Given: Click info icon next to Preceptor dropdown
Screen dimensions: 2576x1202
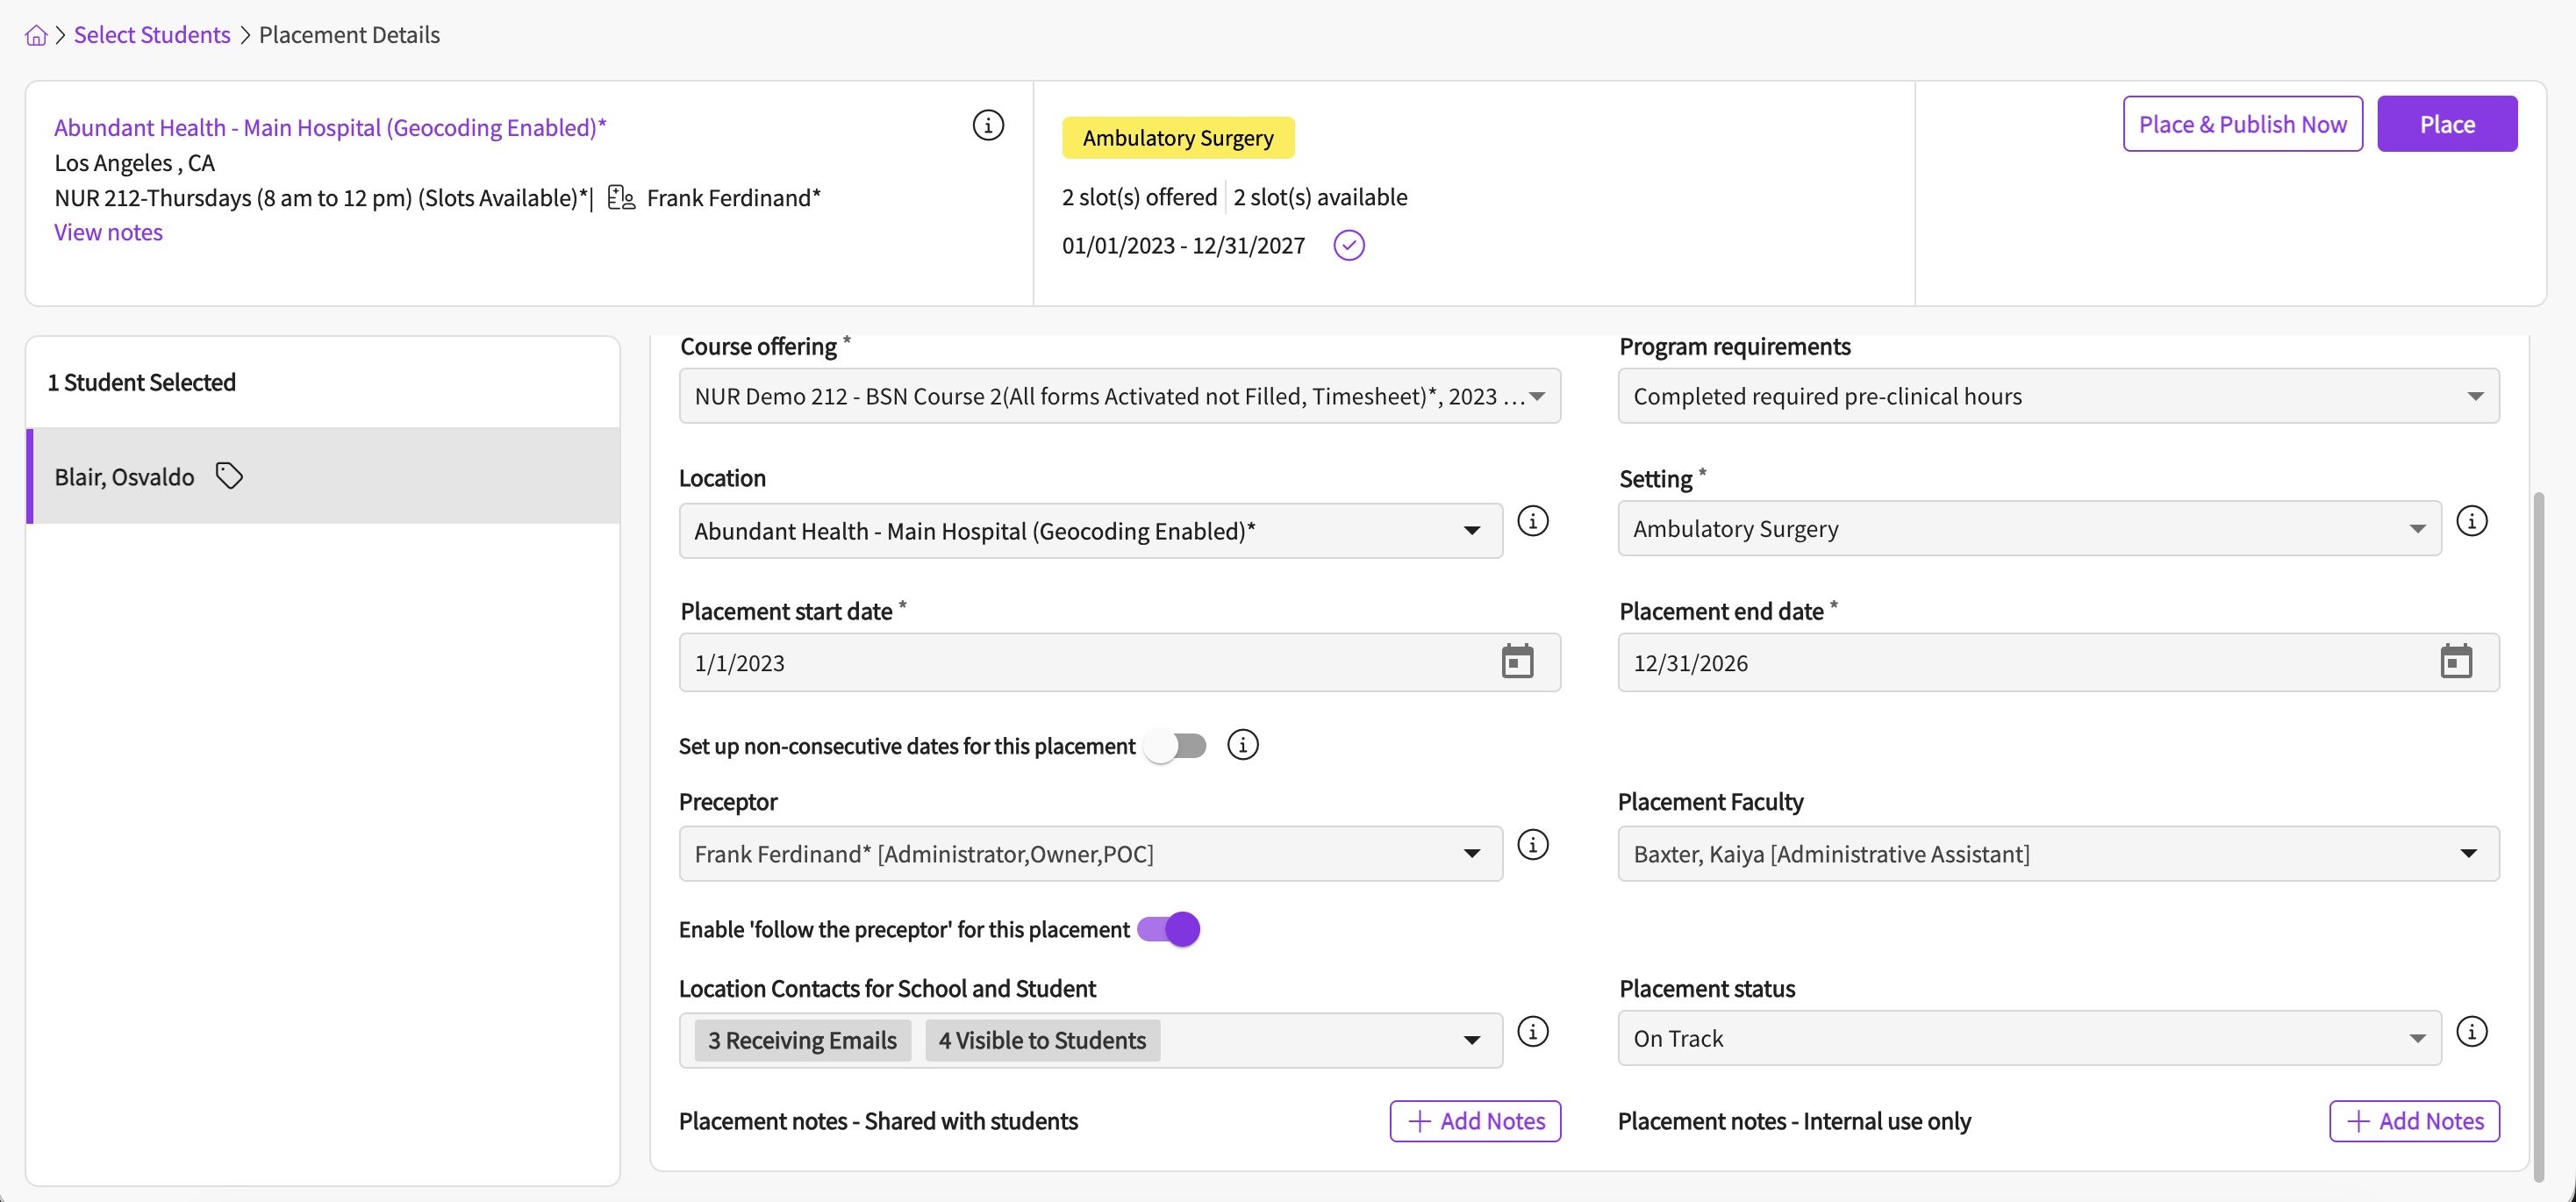Looking at the screenshot, I should point(1532,845).
